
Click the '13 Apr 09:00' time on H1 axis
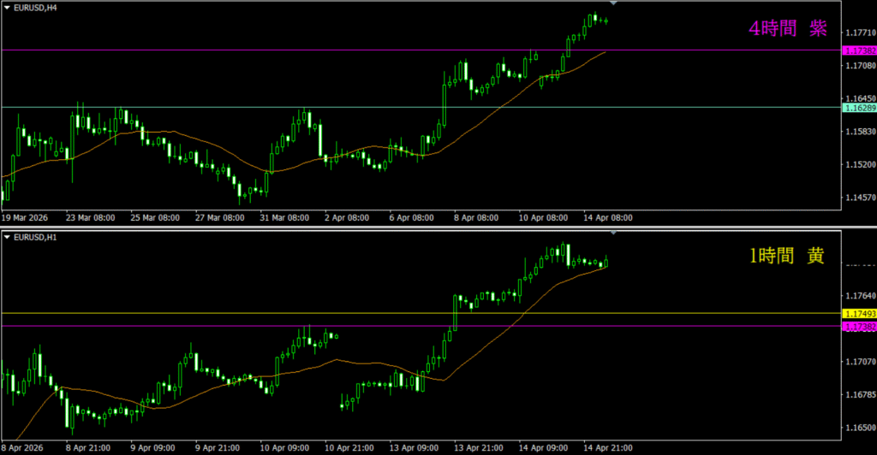pos(415,446)
